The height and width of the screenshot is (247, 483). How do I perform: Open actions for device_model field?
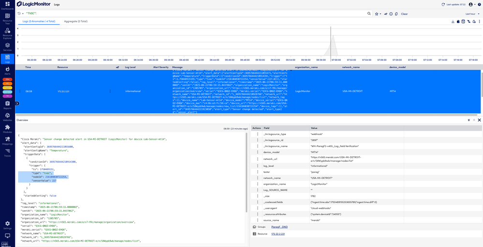coord(257,152)
